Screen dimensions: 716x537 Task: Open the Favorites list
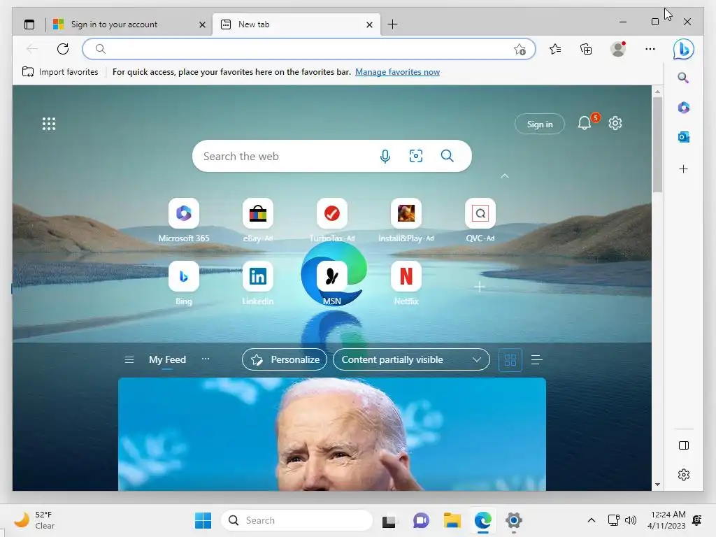tap(555, 49)
